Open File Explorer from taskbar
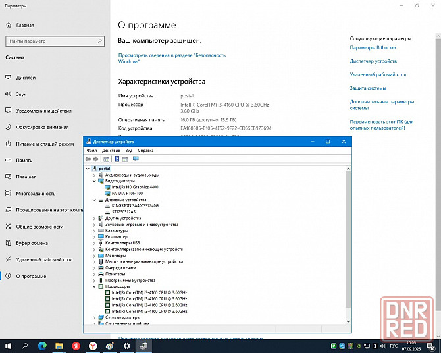The image size is (441, 353). pyautogui.click(x=59, y=346)
